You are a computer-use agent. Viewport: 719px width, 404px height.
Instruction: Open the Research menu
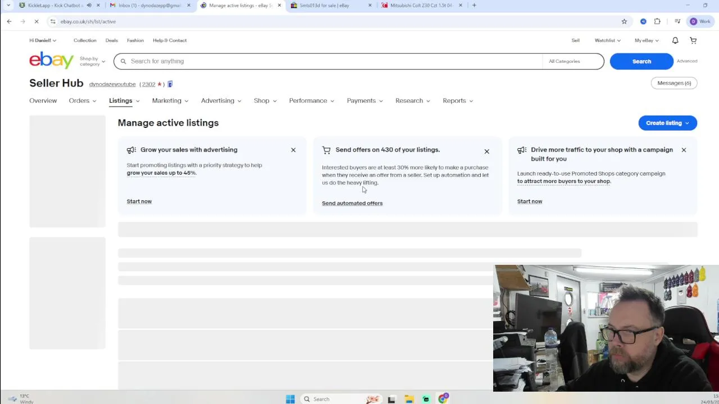coord(413,100)
